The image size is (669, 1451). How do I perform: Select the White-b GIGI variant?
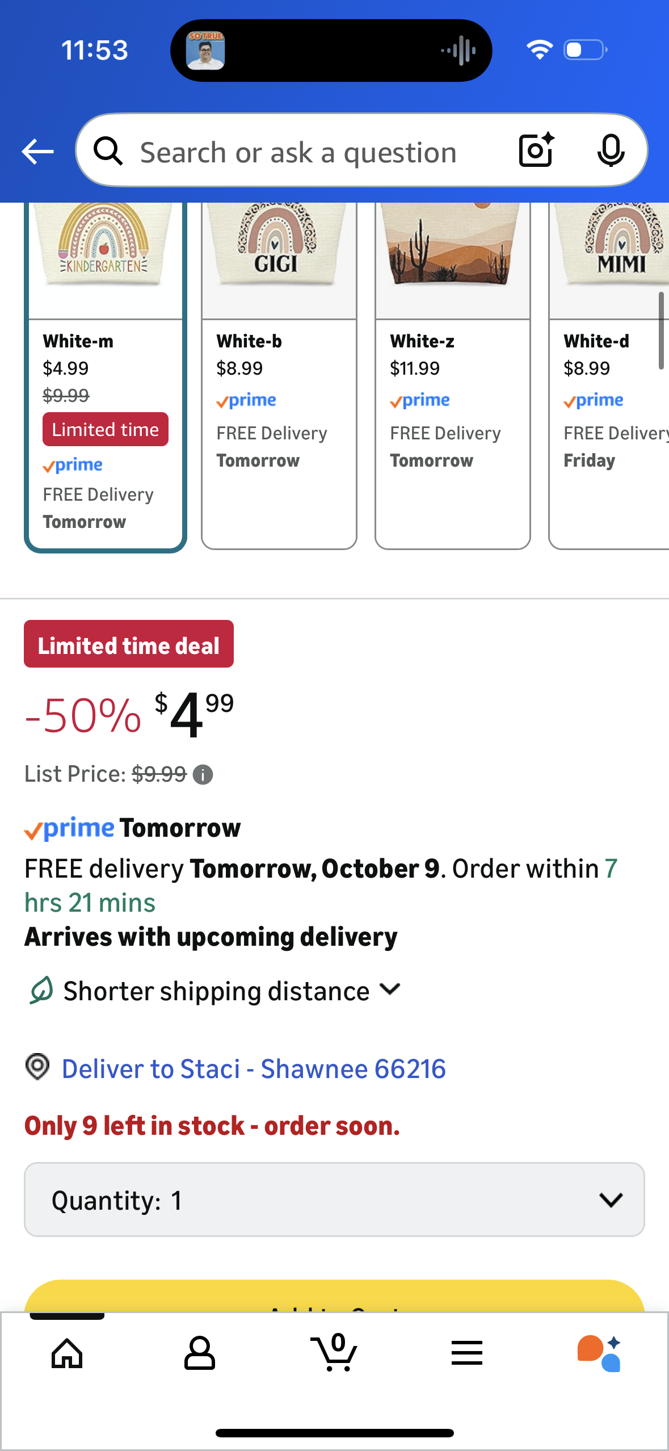pyautogui.click(x=279, y=375)
